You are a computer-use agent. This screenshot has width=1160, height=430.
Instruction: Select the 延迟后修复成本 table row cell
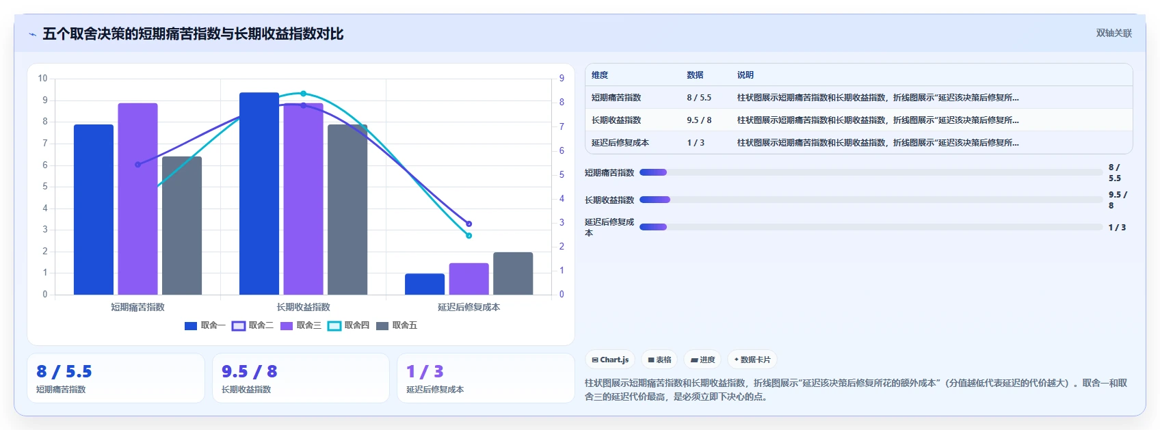point(620,143)
